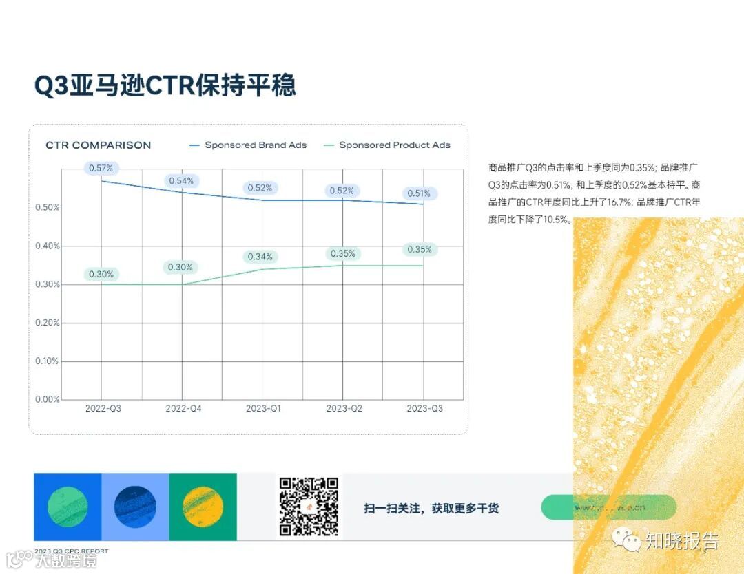Click the 2023-Q1 x-axis label
Image resolution: width=744 pixels, height=574 pixels.
pyautogui.click(x=263, y=409)
